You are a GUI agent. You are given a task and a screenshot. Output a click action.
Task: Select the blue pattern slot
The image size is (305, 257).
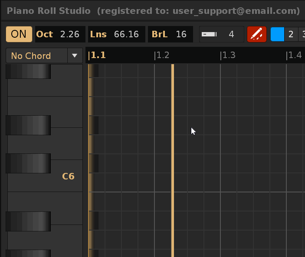pos(277,34)
